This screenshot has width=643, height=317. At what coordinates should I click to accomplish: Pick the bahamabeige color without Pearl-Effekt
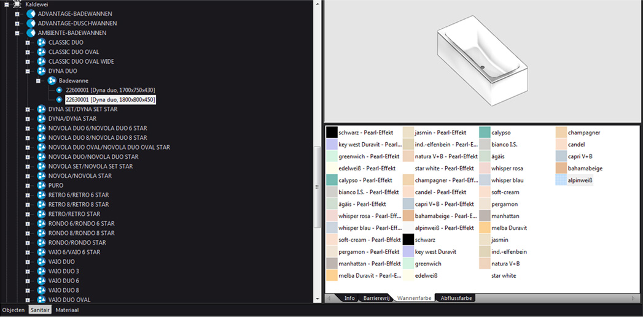(579, 169)
